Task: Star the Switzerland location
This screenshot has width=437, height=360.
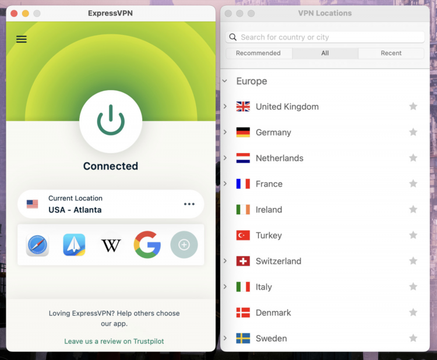Action: point(413,261)
